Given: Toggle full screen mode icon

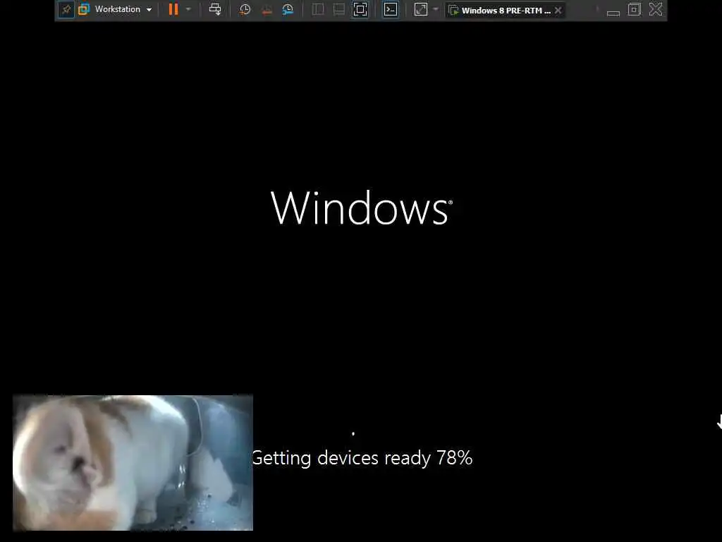Looking at the screenshot, I should pos(360,10).
